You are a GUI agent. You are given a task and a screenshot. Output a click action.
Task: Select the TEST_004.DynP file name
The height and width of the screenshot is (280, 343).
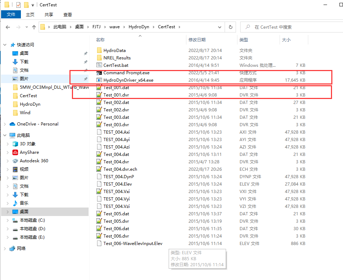click(x=119, y=176)
